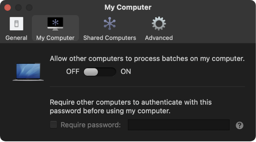
Task: Click the My Computer monitor icon
Action: tap(55, 24)
